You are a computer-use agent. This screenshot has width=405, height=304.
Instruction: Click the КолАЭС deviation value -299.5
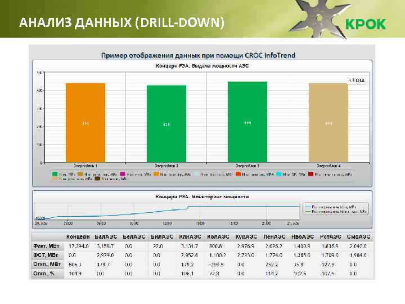[216, 265]
